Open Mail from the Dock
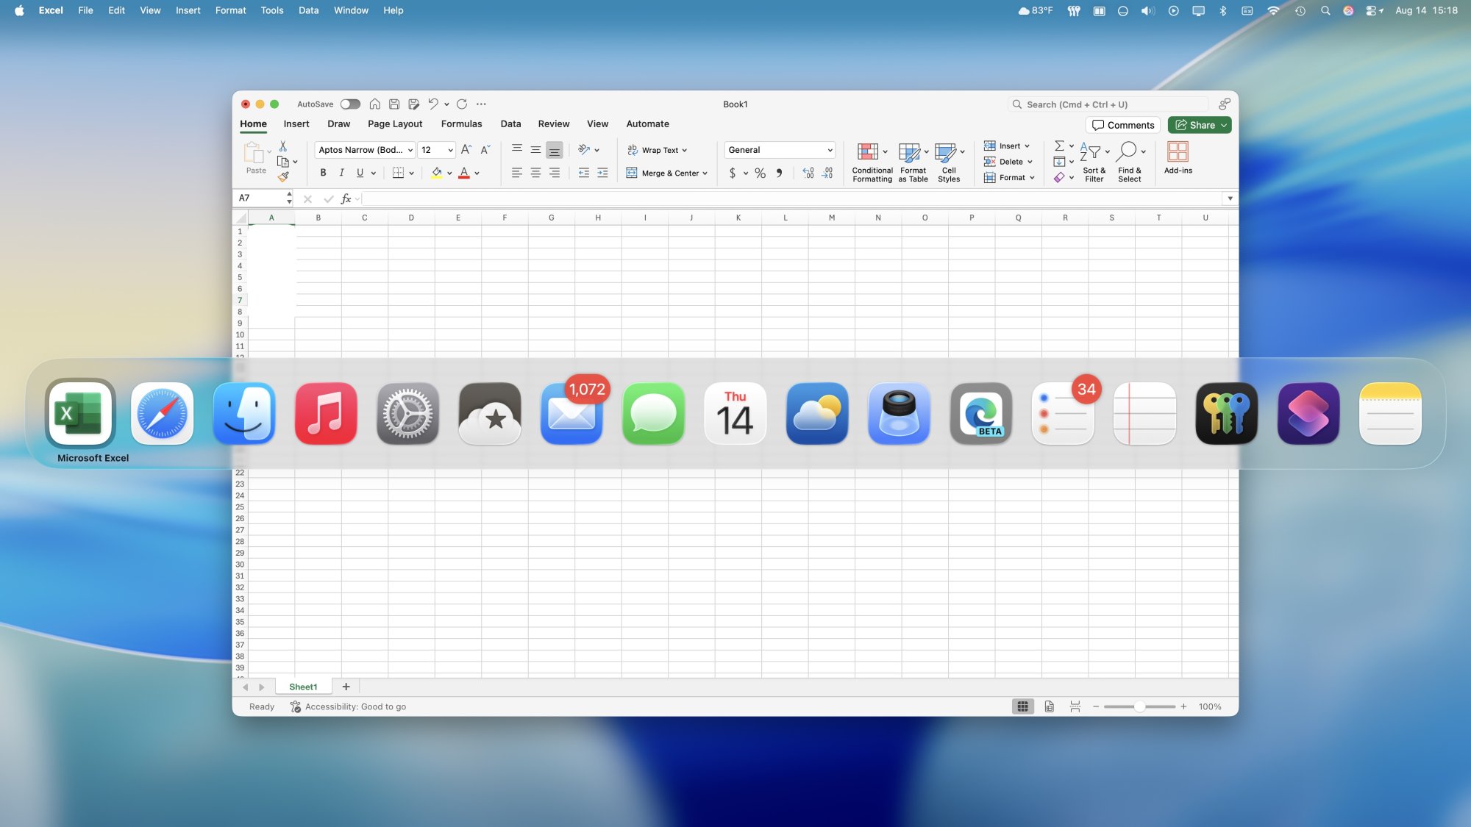 pos(571,413)
